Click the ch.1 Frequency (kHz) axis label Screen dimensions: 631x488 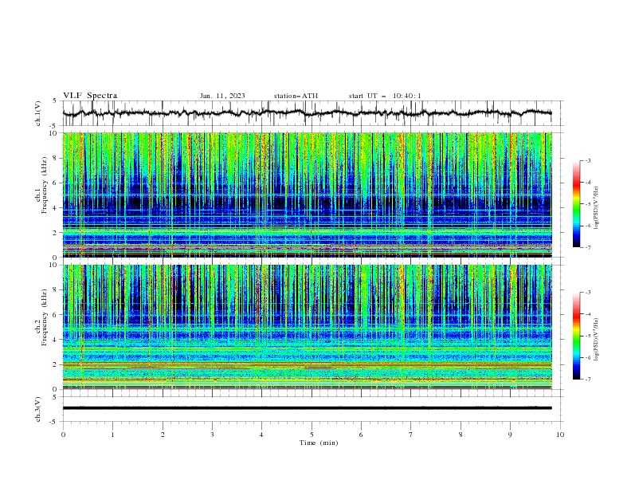click(x=41, y=184)
